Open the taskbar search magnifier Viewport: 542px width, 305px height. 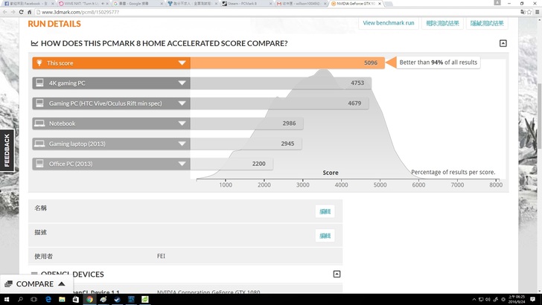[20, 300]
